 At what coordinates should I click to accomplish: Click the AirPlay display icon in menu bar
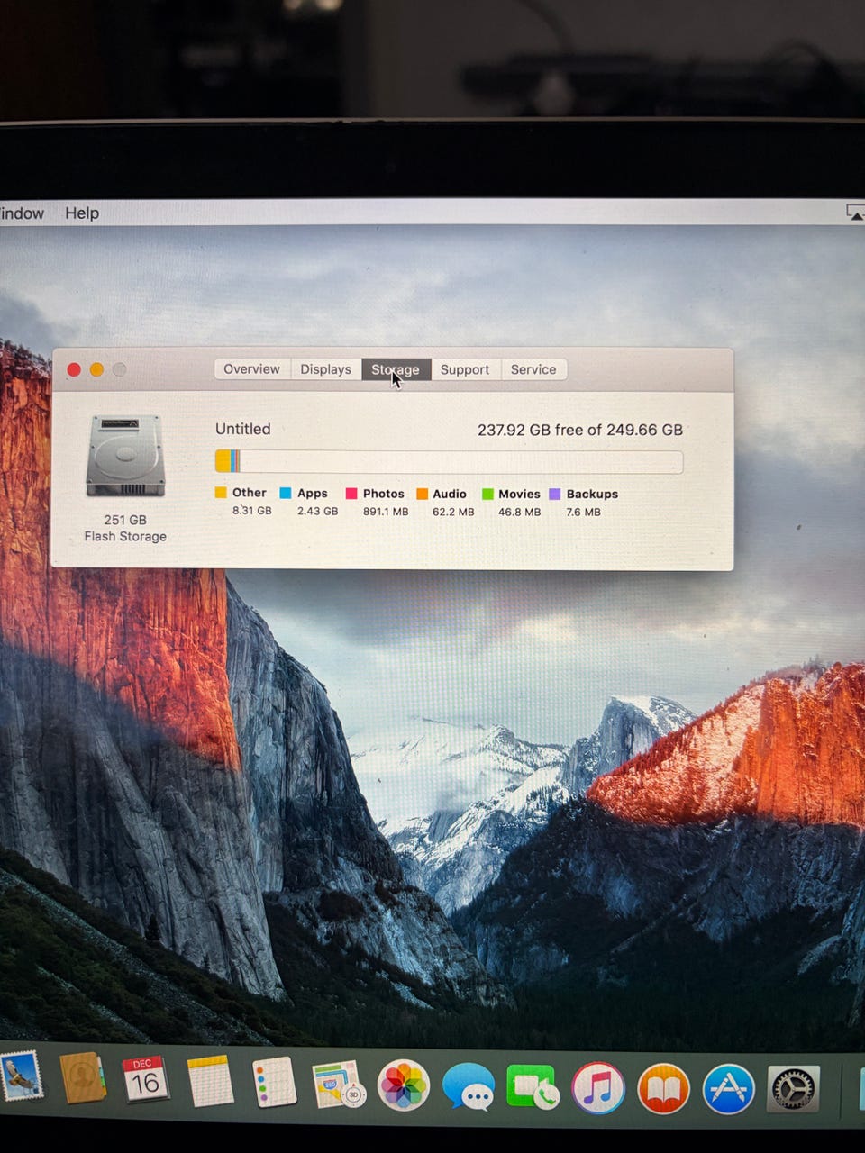pos(855,213)
